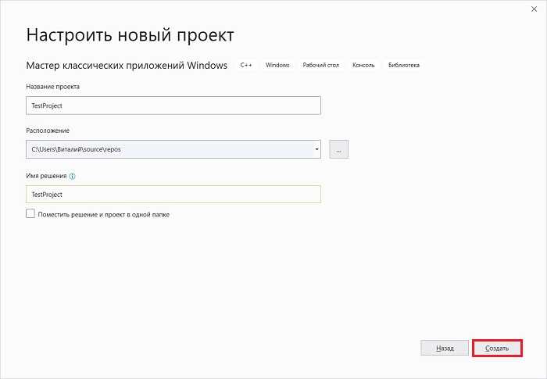This screenshot has height=379, width=547.
Task: Click the Имя решения label text
Action: 46,177
